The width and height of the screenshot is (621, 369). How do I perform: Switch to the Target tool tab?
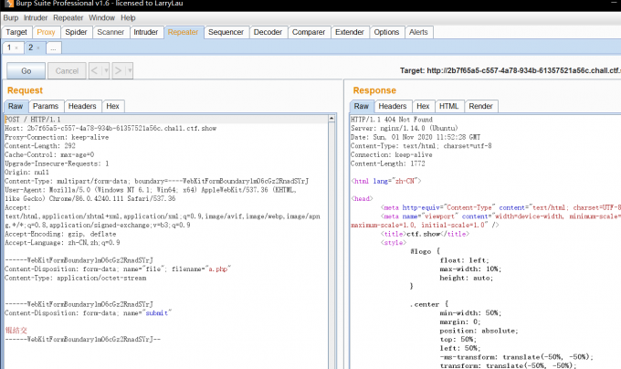16,32
